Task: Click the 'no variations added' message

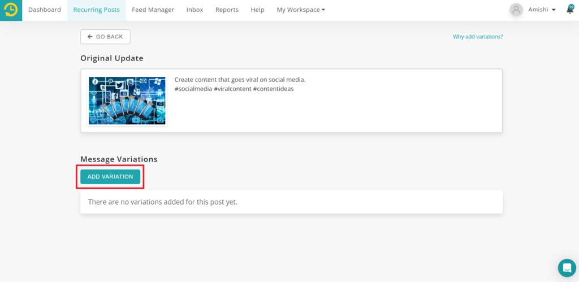Action: click(x=162, y=202)
